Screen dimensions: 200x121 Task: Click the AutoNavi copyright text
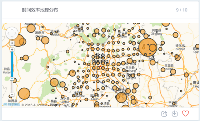pyautogui.click(x=46, y=105)
